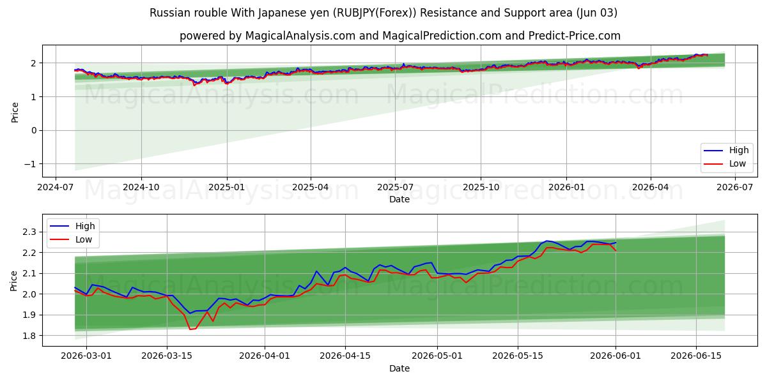The height and width of the screenshot is (383, 767).
Task: Click the 'Date' axis label under top chart
Action: coord(399,199)
